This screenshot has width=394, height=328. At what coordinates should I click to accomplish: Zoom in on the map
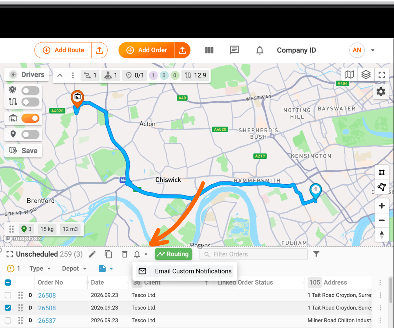pos(382,206)
